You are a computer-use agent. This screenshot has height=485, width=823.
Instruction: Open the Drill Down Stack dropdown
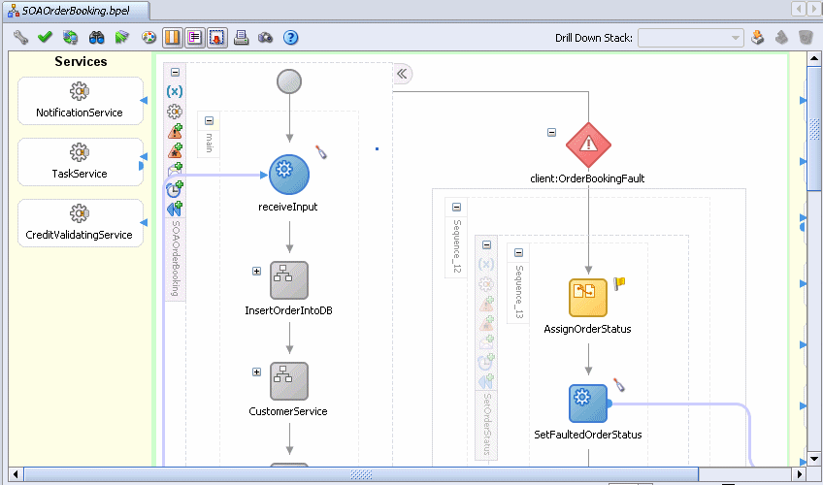(x=691, y=38)
